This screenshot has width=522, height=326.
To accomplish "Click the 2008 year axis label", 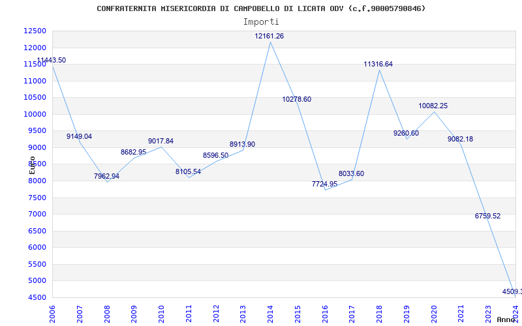I will (107, 314).
